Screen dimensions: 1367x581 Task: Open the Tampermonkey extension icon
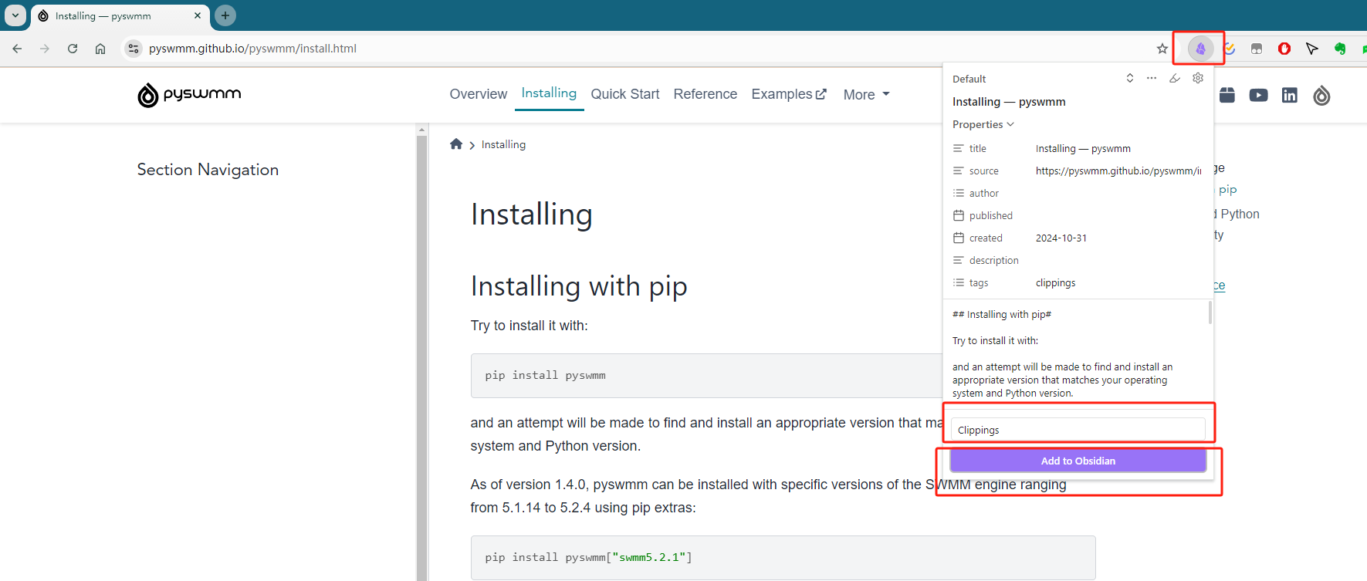1257,49
